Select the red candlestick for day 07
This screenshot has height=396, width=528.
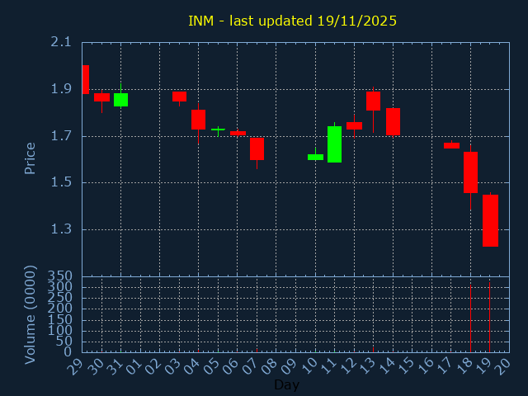[x=257, y=148]
